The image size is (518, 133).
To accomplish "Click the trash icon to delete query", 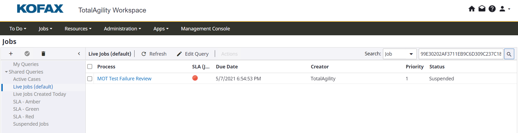I will click(43, 54).
